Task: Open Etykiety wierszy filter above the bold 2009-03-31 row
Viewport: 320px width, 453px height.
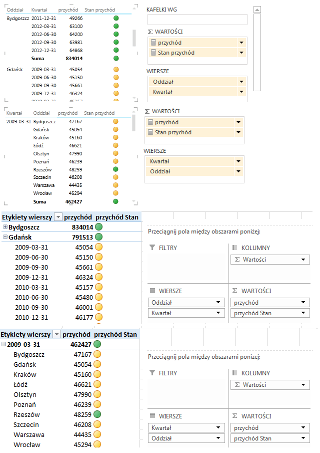Action: (x=57, y=334)
